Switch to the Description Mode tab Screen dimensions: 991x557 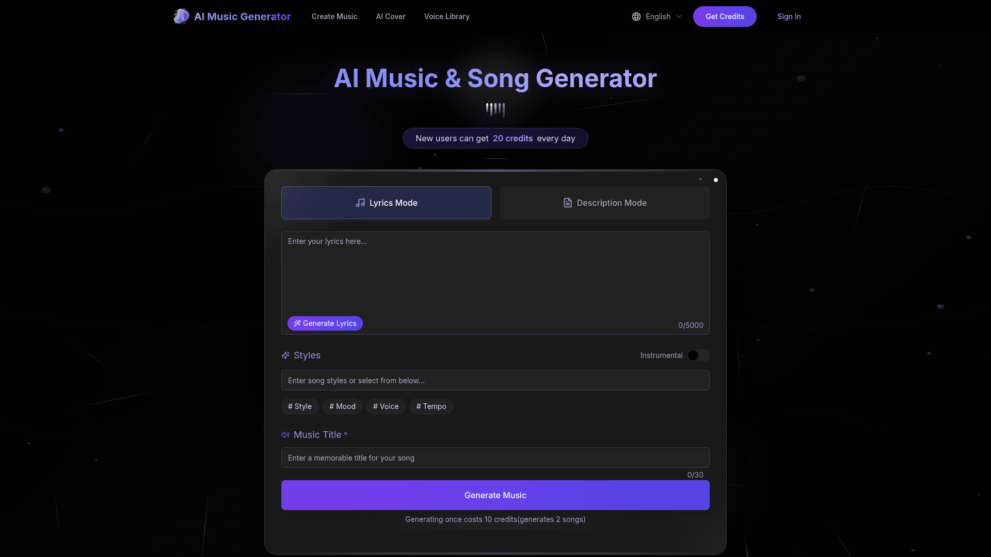[604, 203]
